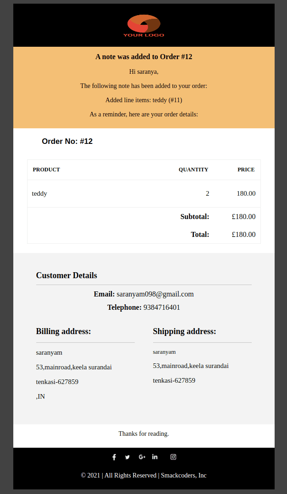The image size is (287, 494).
Task: Open the Twitter bird icon link
Action: coord(127,457)
